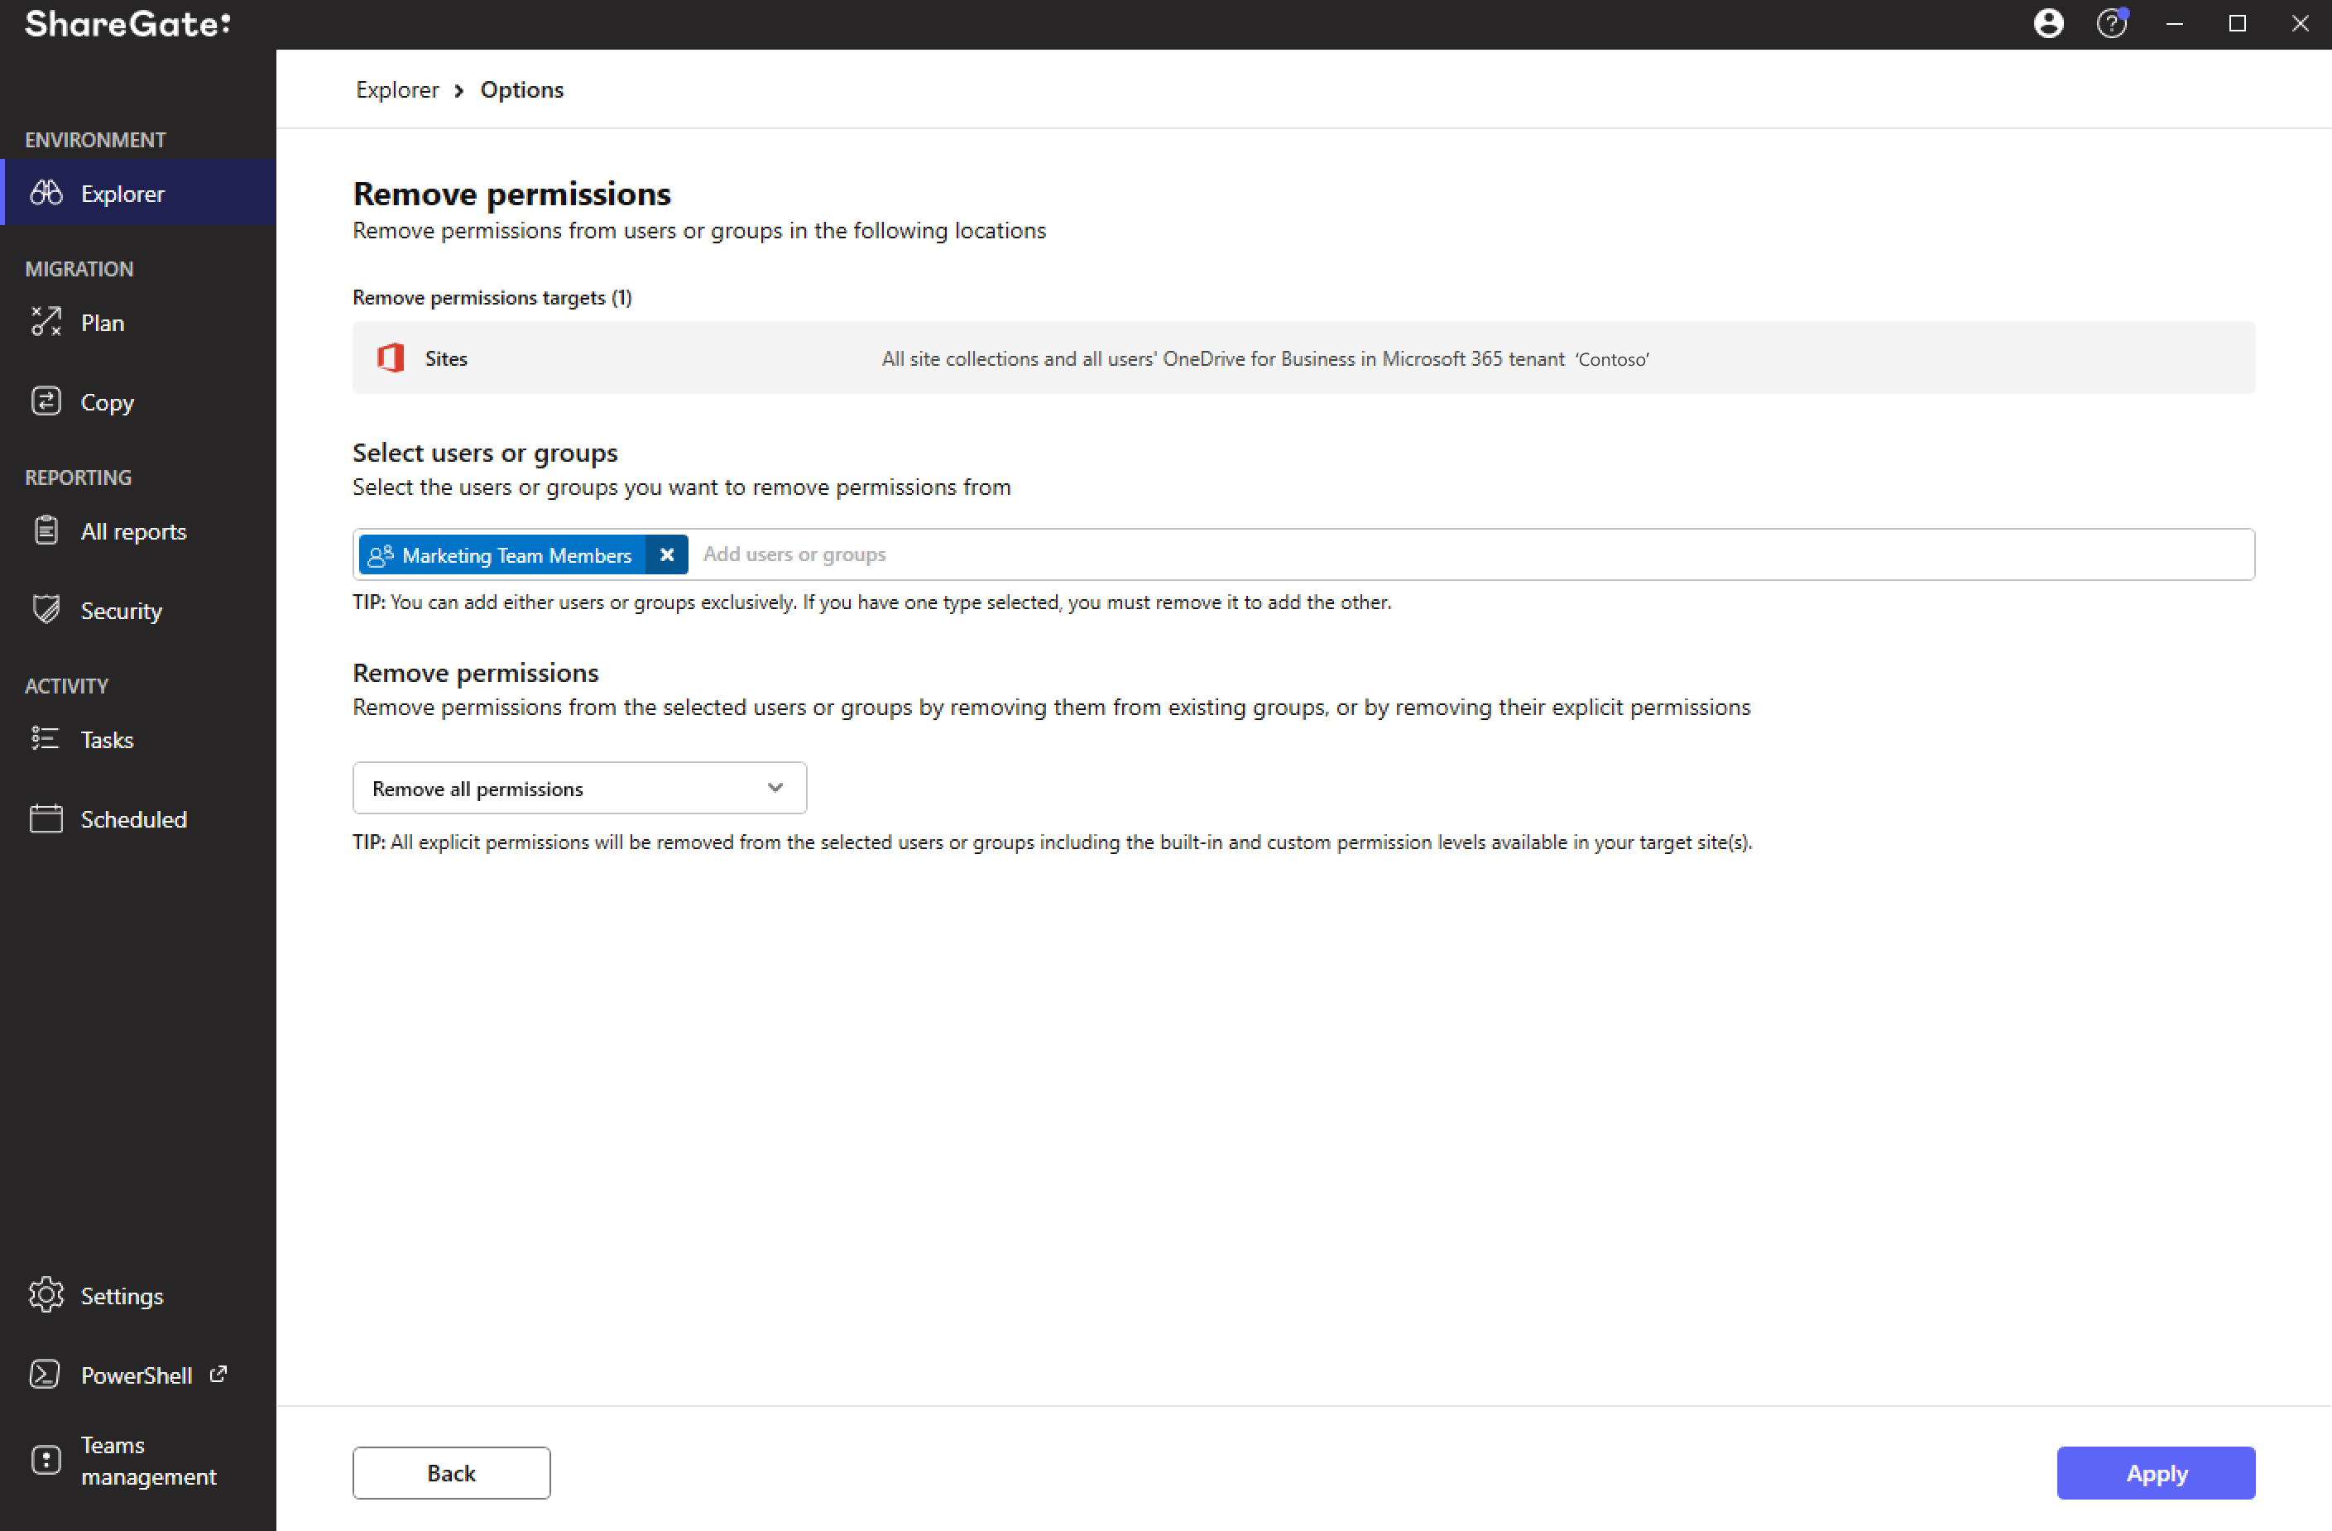The width and height of the screenshot is (2332, 1531).
Task: Click the Apply button
Action: coord(2156,1473)
